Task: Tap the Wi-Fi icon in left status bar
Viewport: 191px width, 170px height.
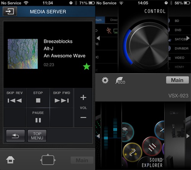Action: pyautogui.click(x=26, y=3)
